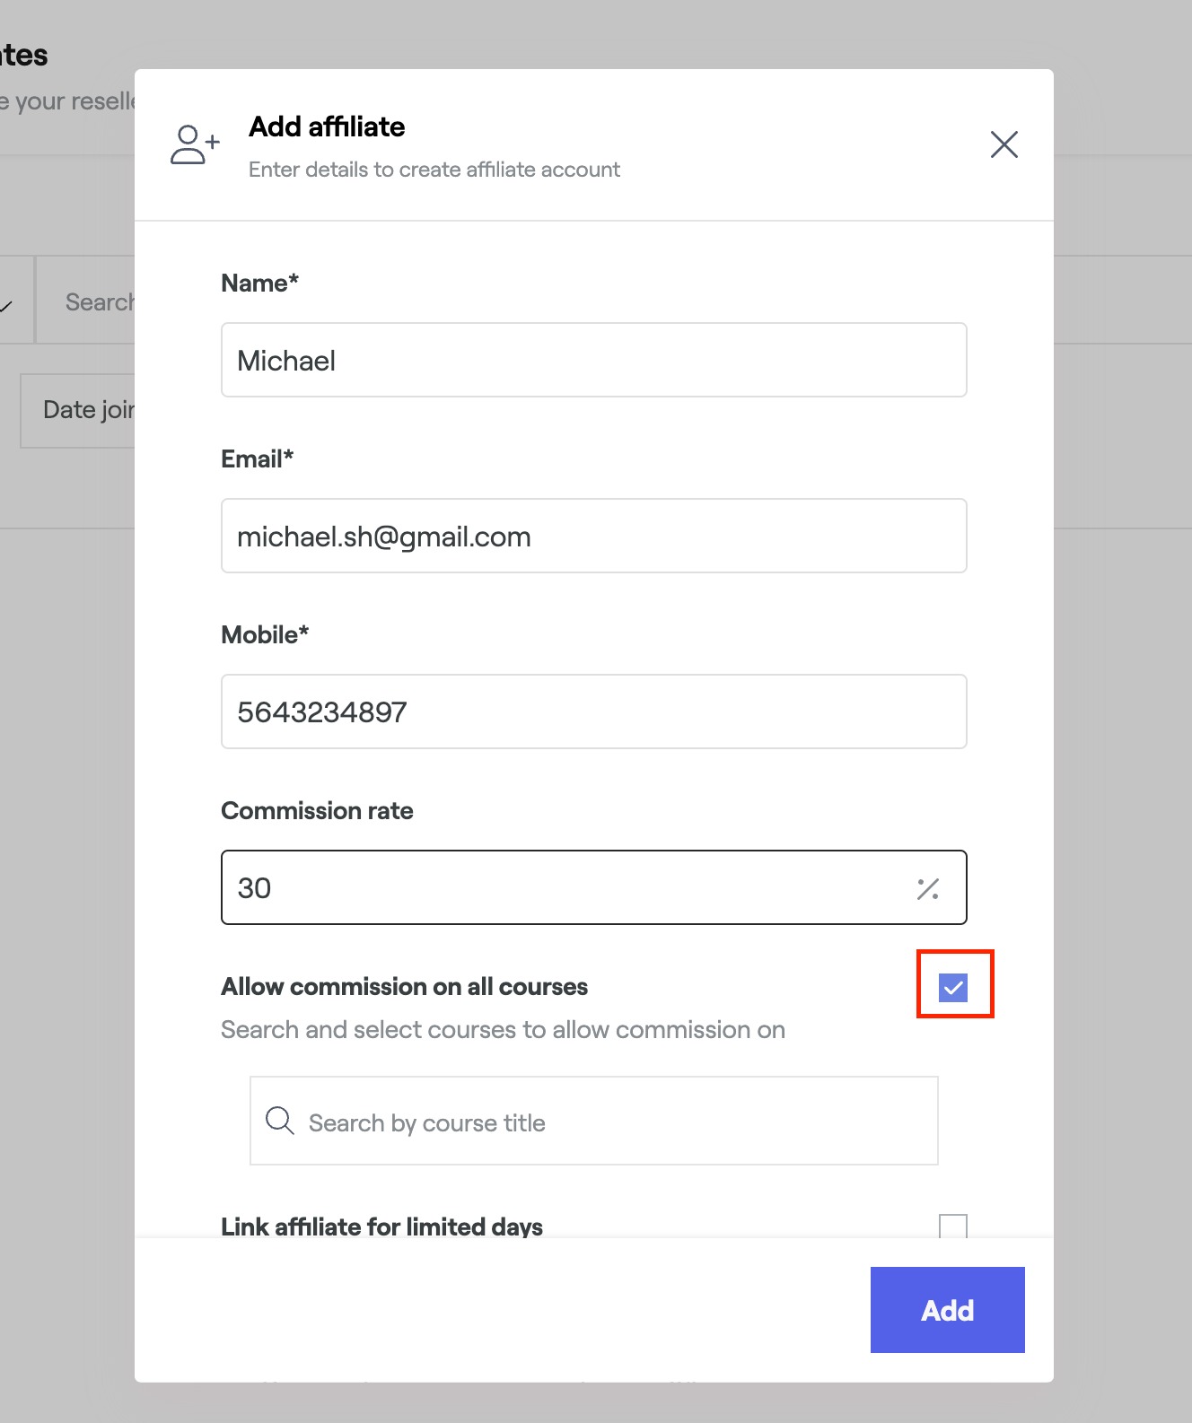Click the Search and select courses helper text
Screen dimensions: 1192x1423
pos(503,1030)
